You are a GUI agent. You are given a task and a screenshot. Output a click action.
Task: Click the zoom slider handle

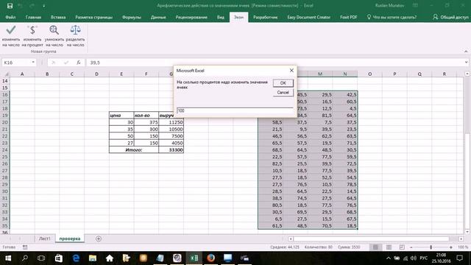tap(431, 247)
